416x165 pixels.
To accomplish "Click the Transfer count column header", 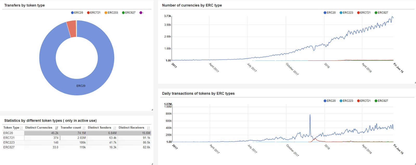I will [x=71, y=128].
